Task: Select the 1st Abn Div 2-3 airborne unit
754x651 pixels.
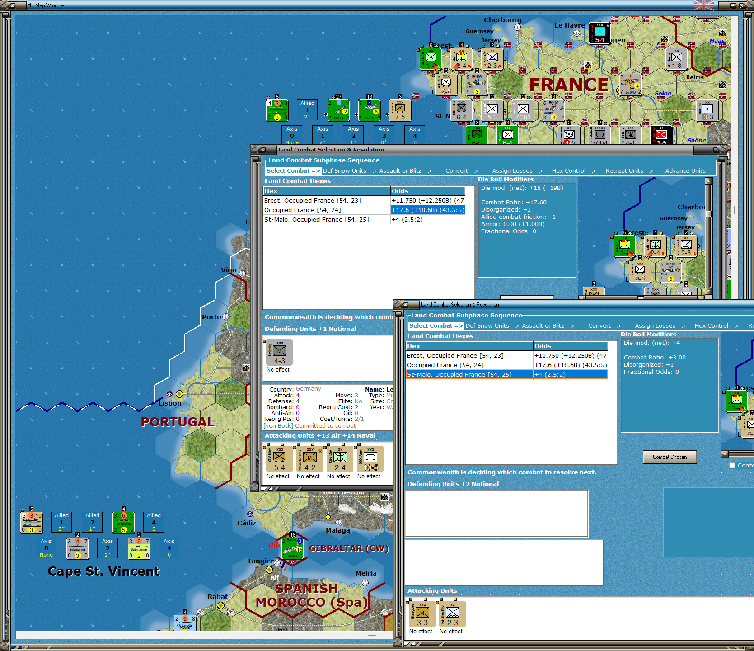Action: pyautogui.click(x=451, y=615)
